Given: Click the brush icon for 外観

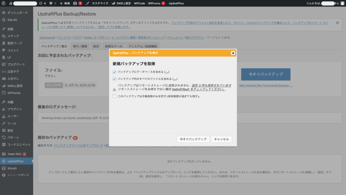Looking at the screenshot, I should click(x=4, y=102).
